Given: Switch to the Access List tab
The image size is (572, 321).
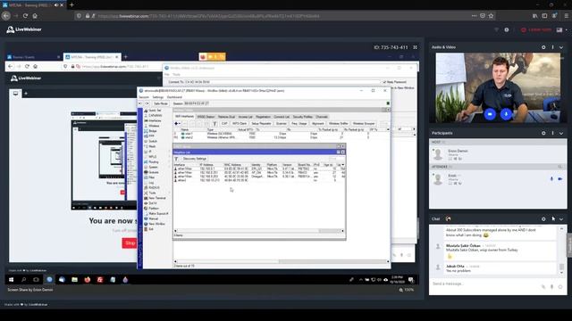Looking at the screenshot, I should (x=245, y=117).
